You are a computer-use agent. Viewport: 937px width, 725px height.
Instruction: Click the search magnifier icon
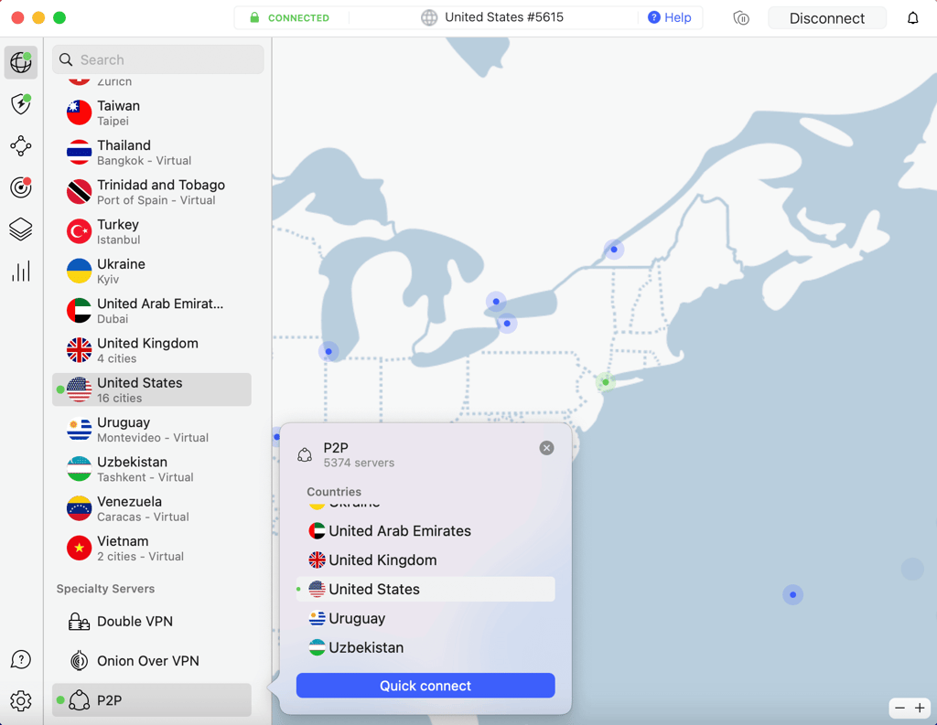[66, 59]
